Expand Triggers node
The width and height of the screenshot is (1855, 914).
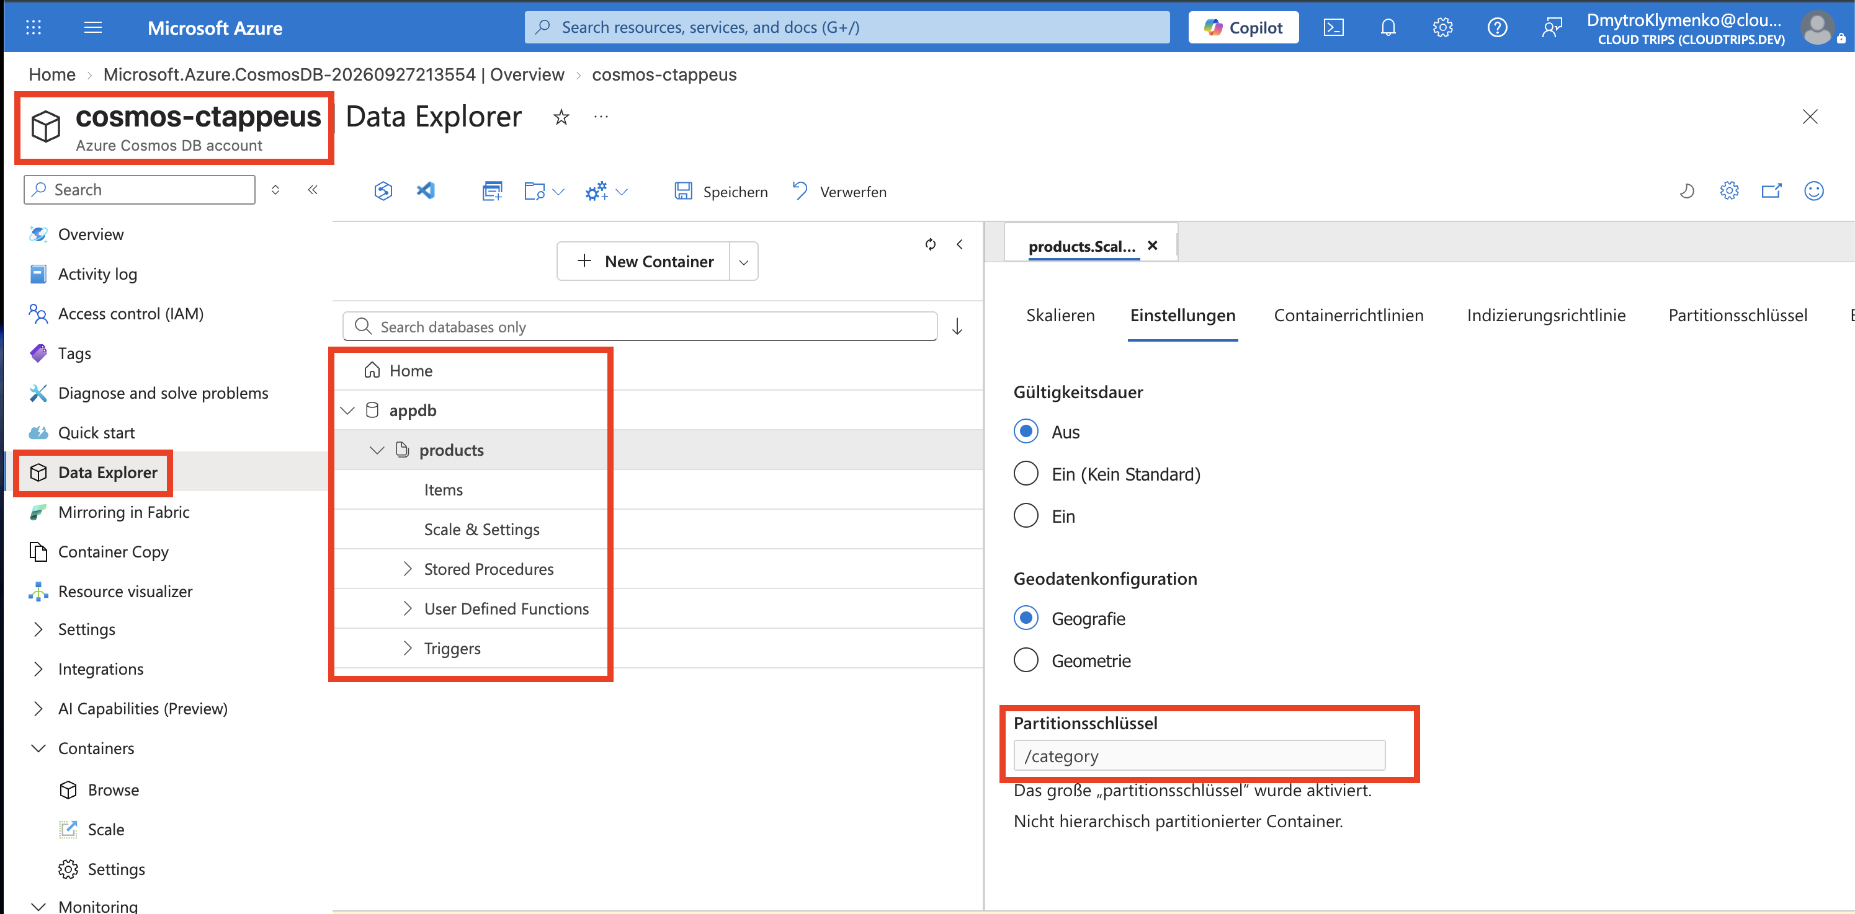coord(408,648)
